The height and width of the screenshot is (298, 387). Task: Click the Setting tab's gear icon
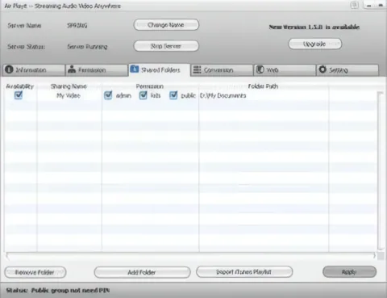(322, 69)
